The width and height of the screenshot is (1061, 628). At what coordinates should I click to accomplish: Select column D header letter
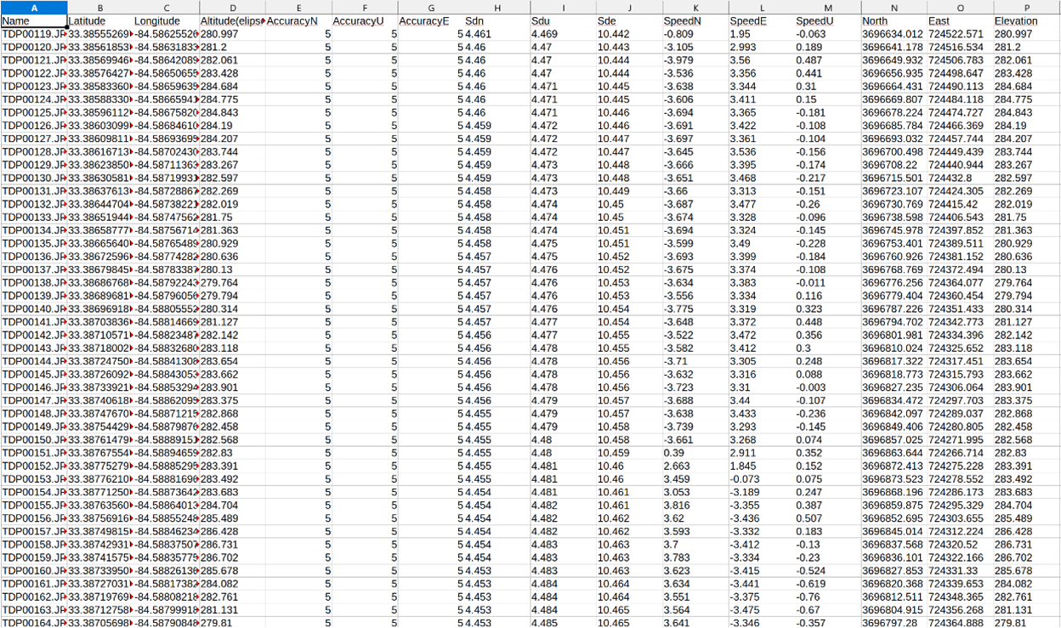pos(232,8)
